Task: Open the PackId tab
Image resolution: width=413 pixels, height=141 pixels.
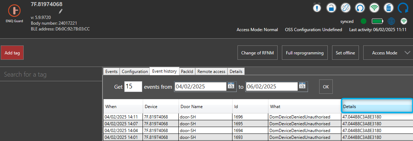Action: (x=187, y=71)
